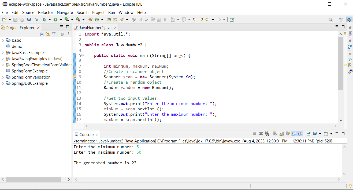The image size is (353, 190).
Task: Open the Refactor menu
Action: (45, 12)
